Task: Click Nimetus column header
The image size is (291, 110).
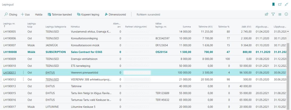Action: point(75,27)
